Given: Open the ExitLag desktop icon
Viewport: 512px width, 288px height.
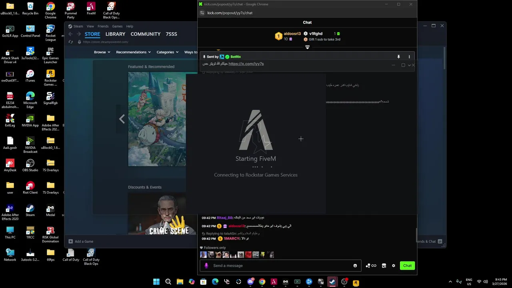Looking at the screenshot, I should [10, 120].
